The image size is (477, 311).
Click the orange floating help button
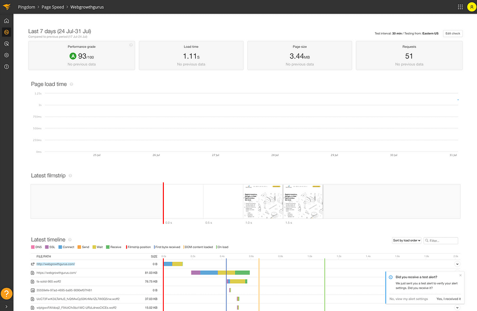click(x=7, y=294)
